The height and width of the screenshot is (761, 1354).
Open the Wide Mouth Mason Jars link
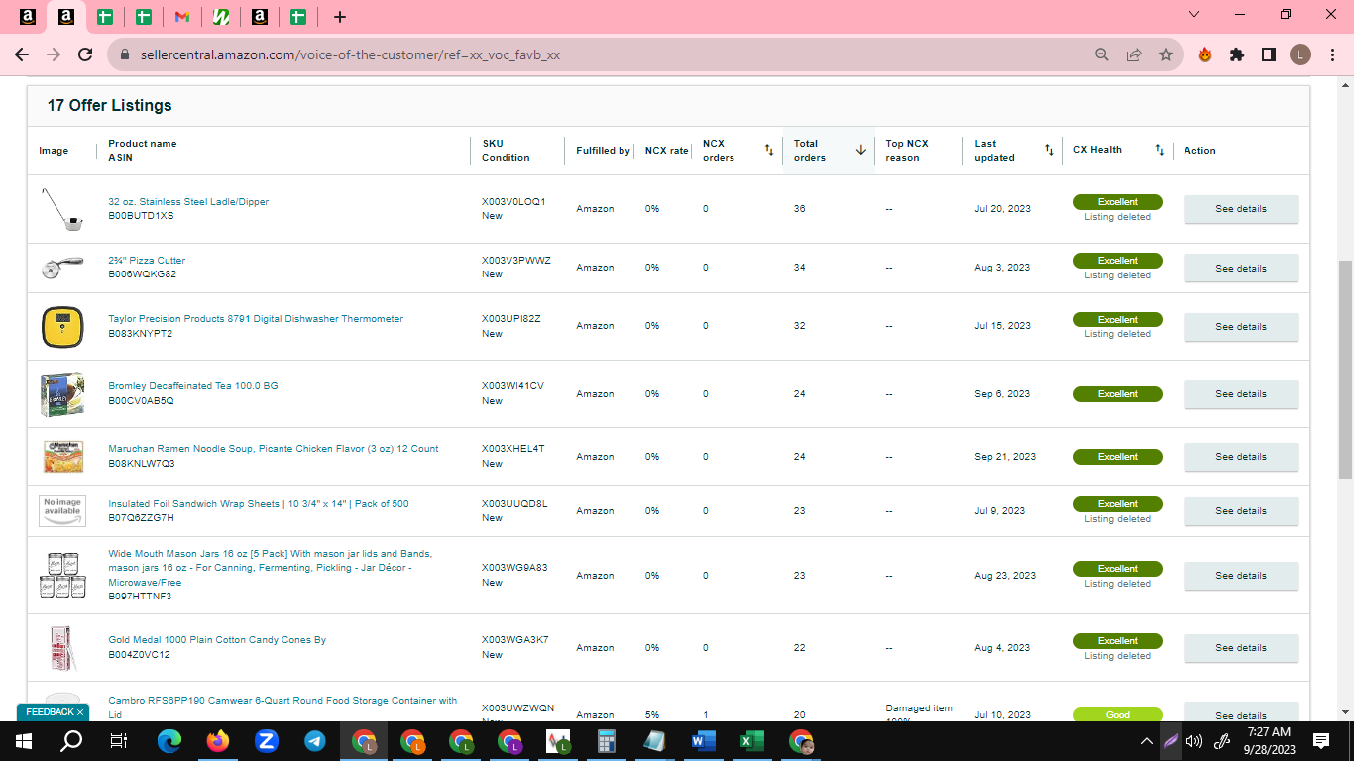[x=271, y=568]
